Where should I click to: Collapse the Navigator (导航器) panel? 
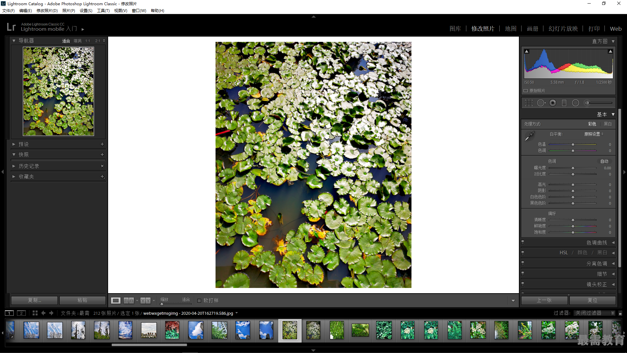pos(14,41)
